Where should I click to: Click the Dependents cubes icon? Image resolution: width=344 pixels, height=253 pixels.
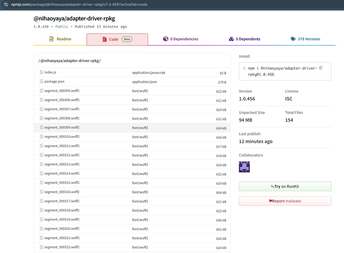point(231,39)
